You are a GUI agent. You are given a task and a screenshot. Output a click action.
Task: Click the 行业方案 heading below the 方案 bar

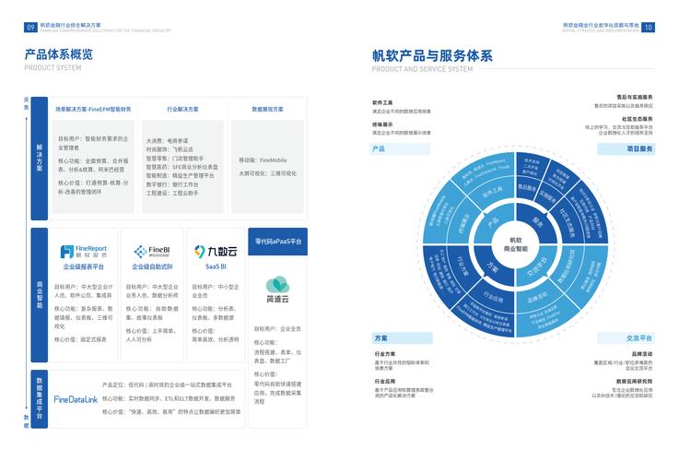point(385,354)
